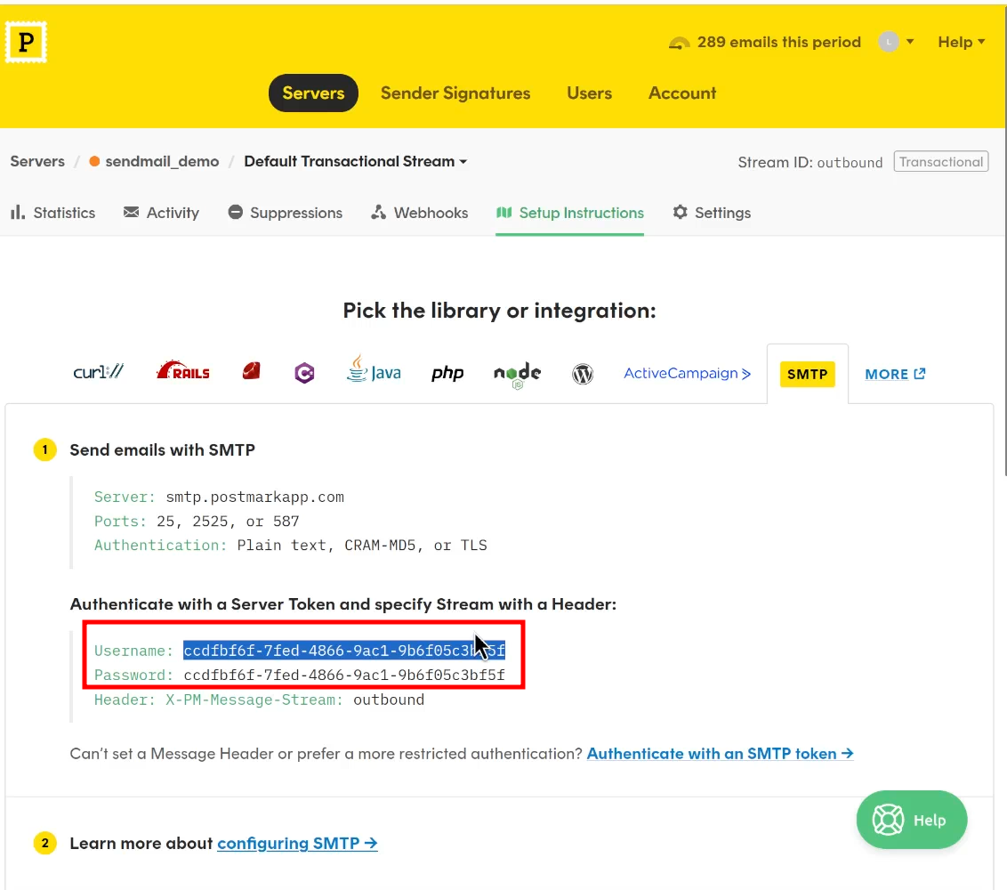Open the Servers main navigation tab
The height and width of the screenshot is (890, 1007).
[x=313, y=93]
